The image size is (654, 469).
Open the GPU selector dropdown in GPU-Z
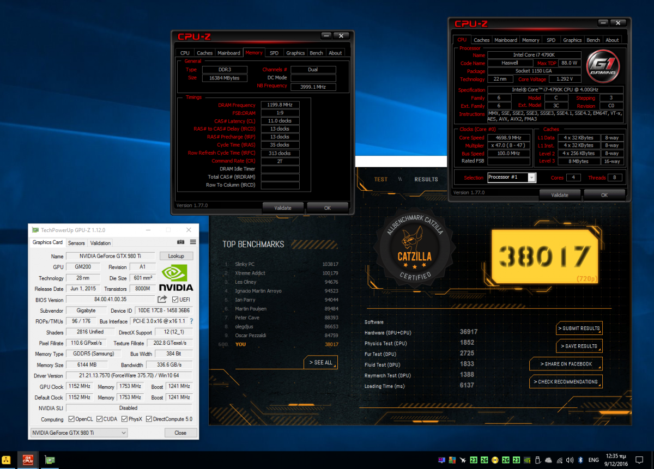(78, 433)
